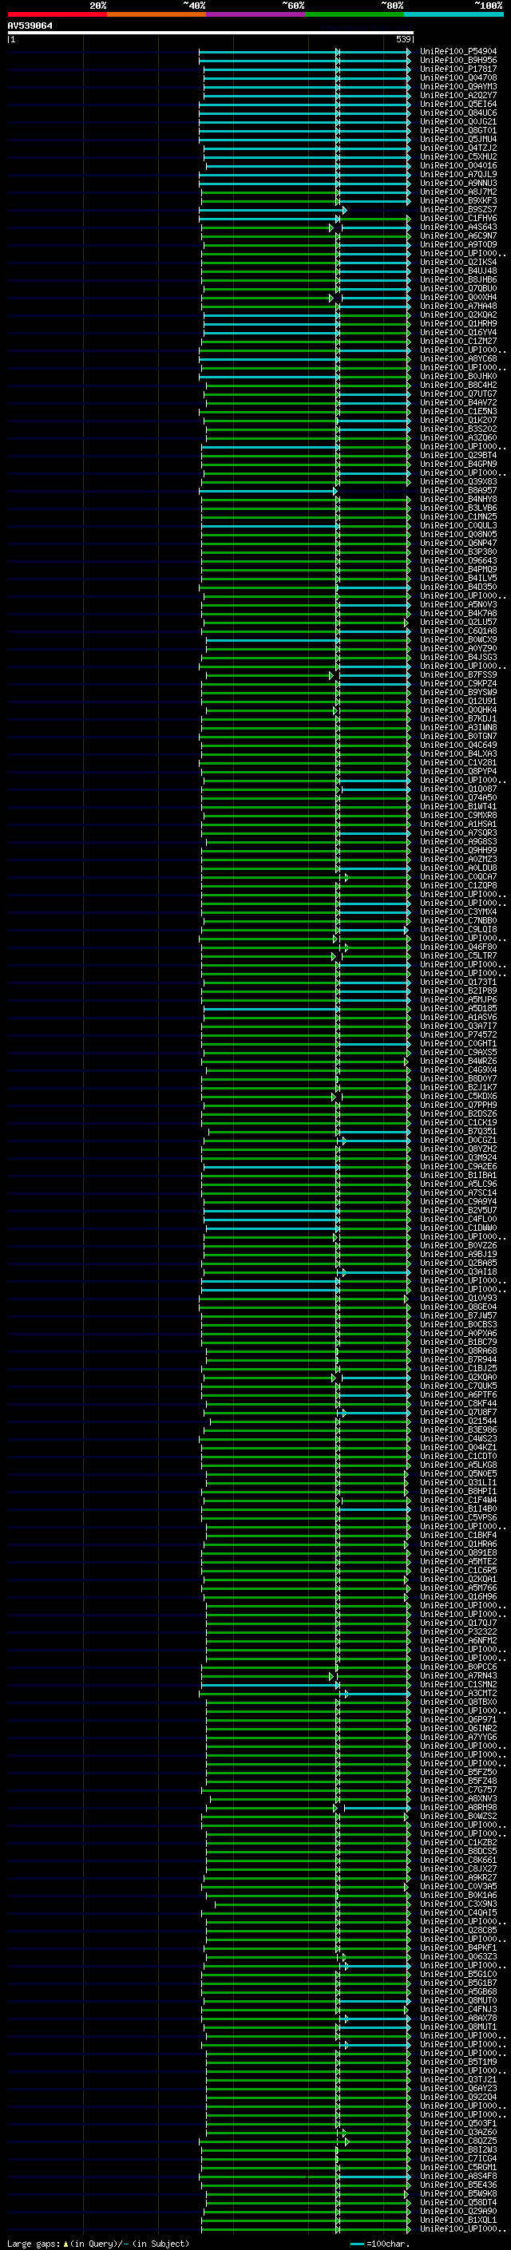
Task: Click UniRef100_Q6NP47 label
Action: click(458, 544)
